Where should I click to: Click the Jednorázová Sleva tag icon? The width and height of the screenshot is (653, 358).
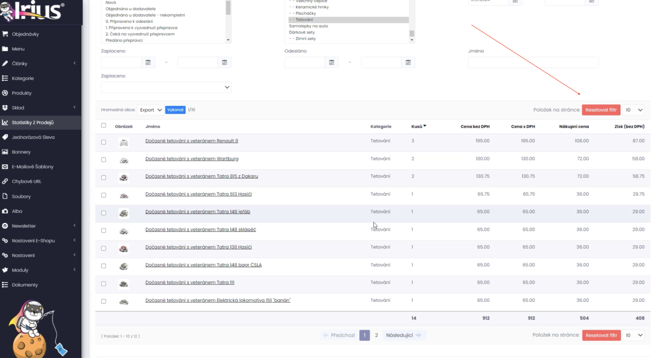pos(5,137)
